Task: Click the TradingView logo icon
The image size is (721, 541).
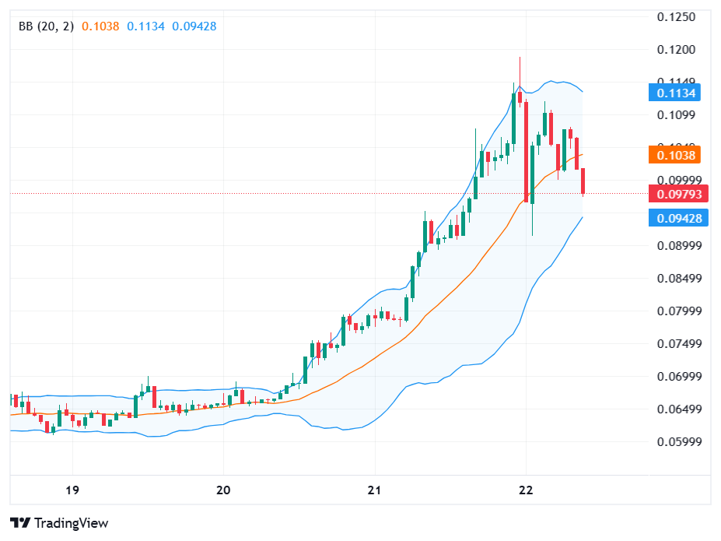Action: point(19,523)
